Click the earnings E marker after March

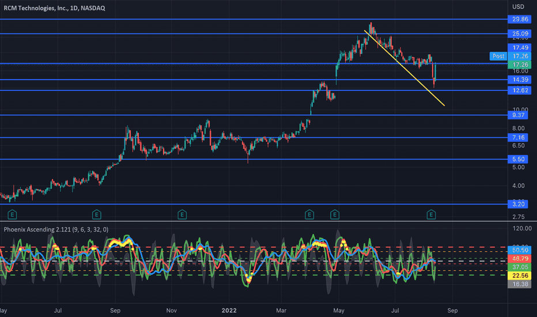309,215
